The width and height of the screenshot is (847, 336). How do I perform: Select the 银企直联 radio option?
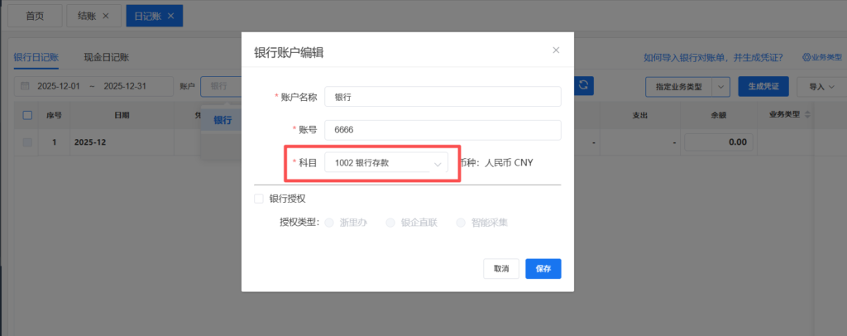pos(391,223)
